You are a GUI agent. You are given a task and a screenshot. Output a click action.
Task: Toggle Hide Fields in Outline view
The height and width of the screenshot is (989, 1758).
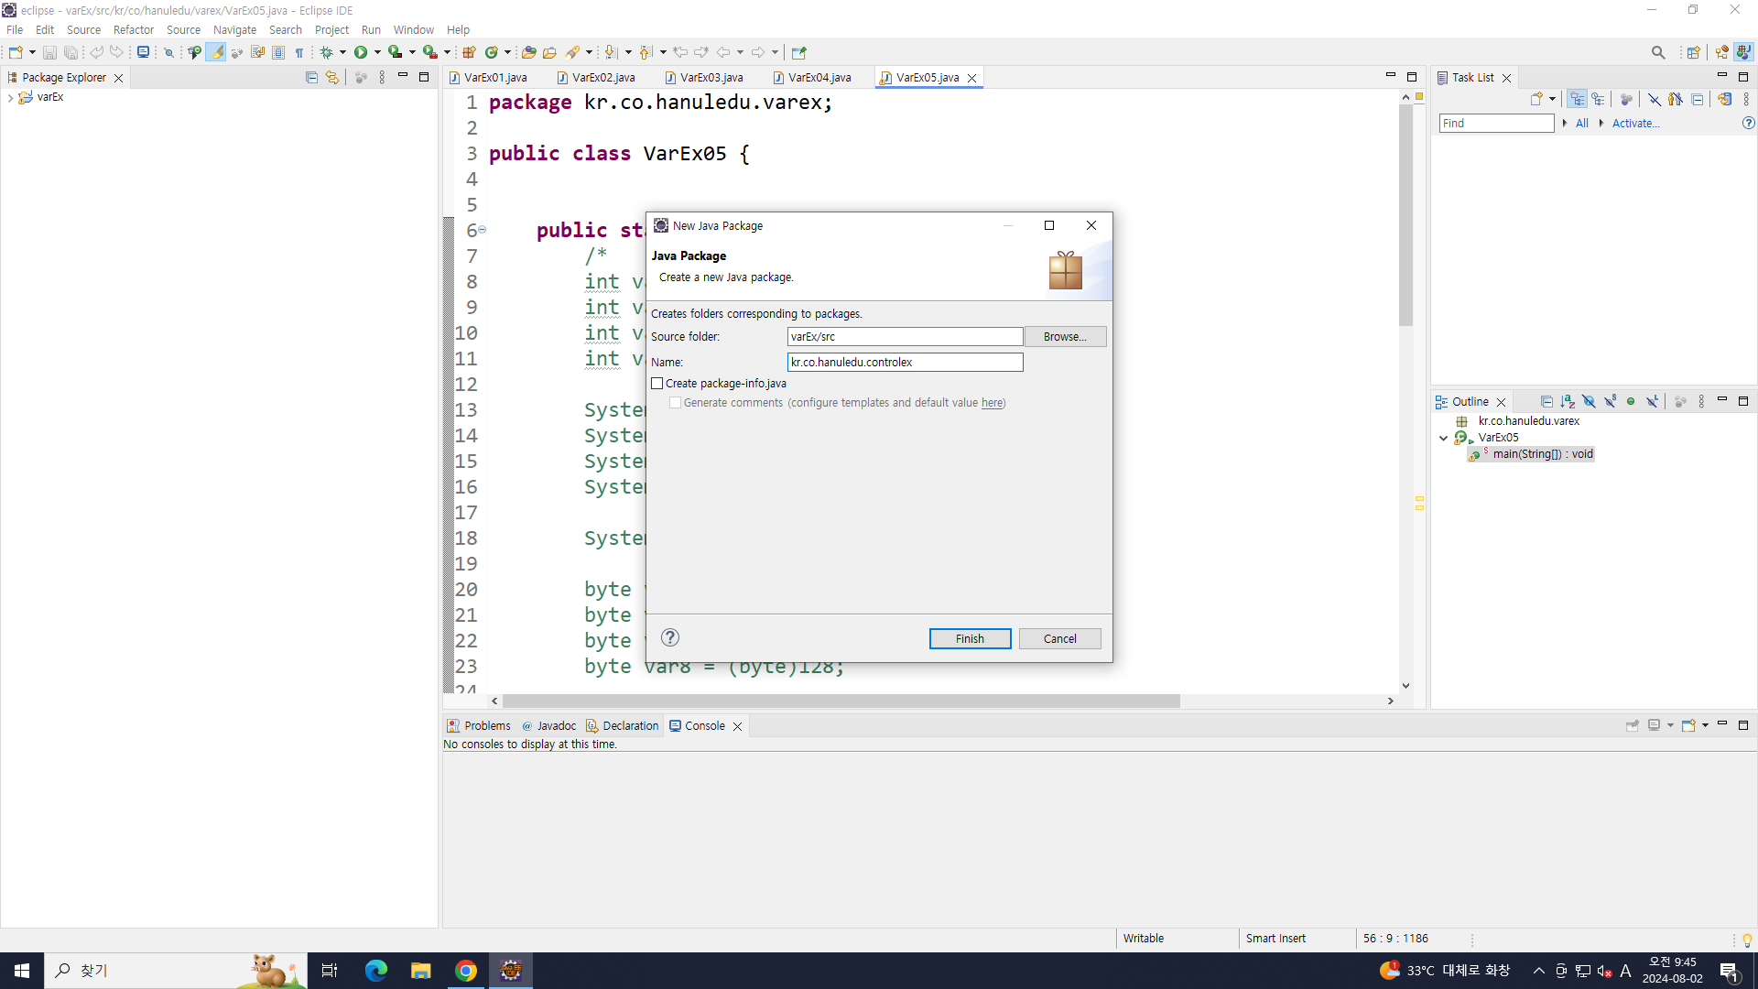tap(1589, 402)
